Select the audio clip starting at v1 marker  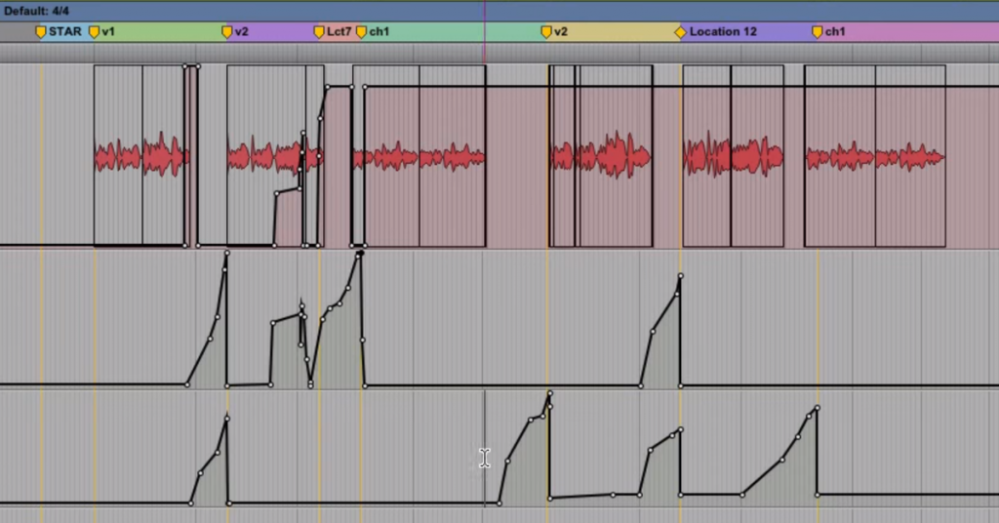[x=118, y=155]
